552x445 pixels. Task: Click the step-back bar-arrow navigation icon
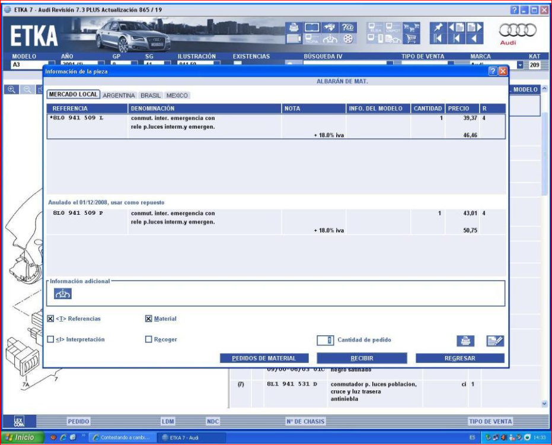pos(457,39)
